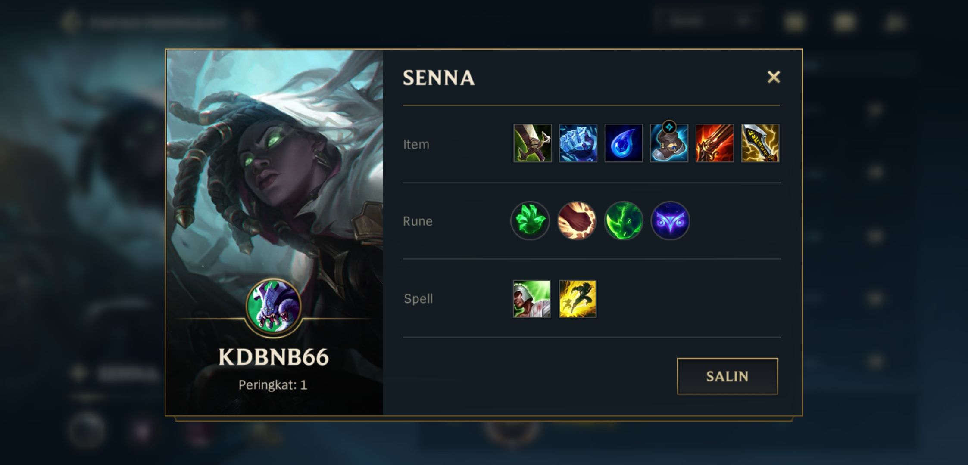Select the Heal summoner spell icon
The width and height of the screenshot is (968, 465).
(532, 299)
